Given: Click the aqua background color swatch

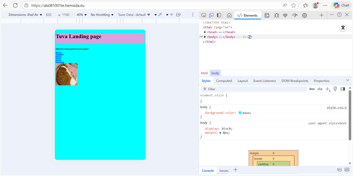Looking at the screenshot, I should pyautogui.click(x=240, y=113).
